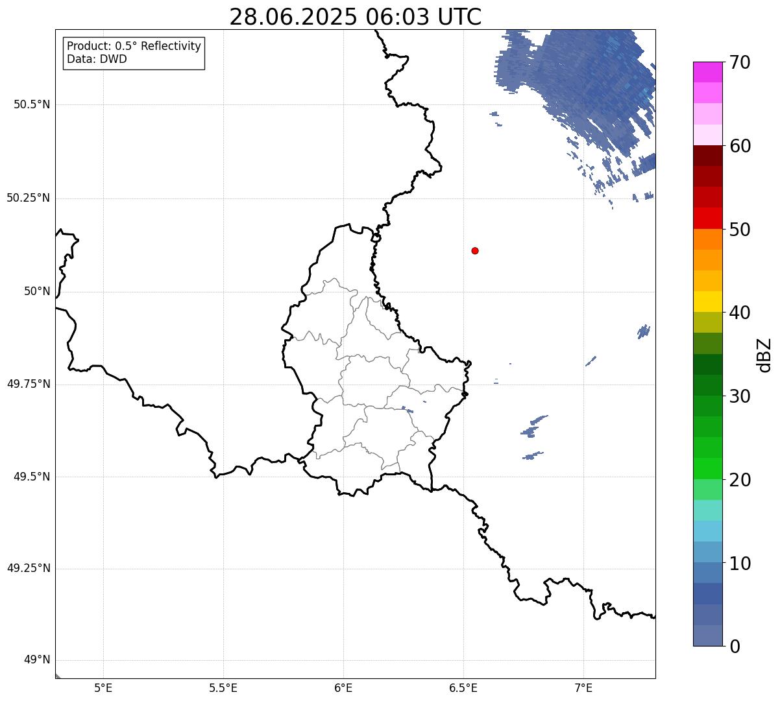Click the colorbar tick label "70"

coord(740,63)
